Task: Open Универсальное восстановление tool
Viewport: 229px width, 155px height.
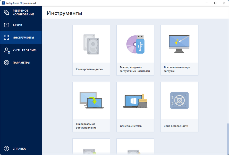Action: click(91, 107)
